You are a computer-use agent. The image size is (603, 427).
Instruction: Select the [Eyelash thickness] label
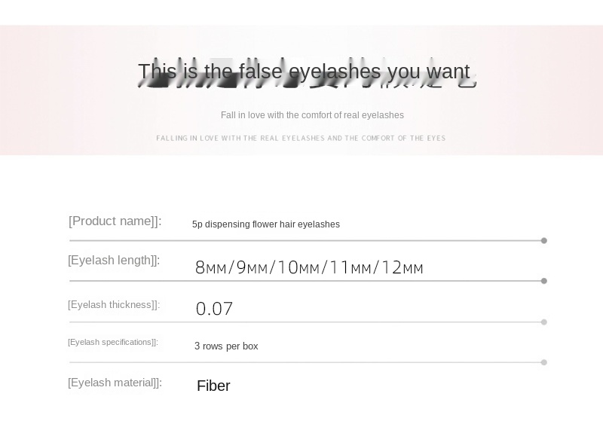tap(114, 305)
